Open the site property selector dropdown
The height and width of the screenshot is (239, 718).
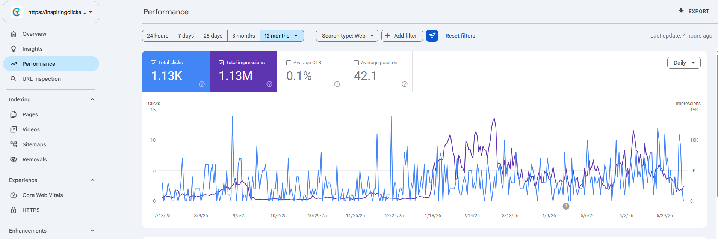pyautogui.click(x=51, y=12)
